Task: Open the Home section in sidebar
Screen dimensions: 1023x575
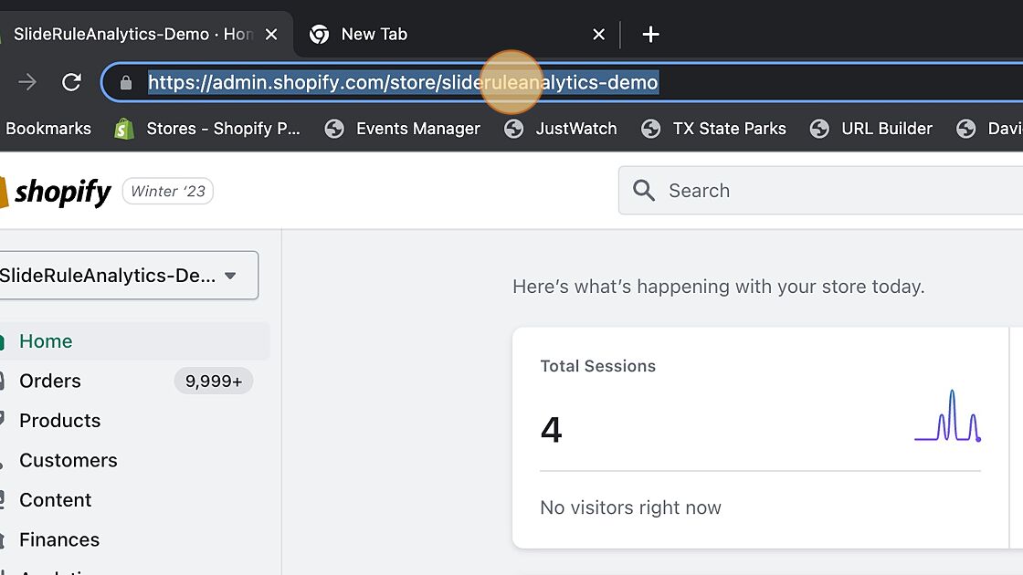Action: (46, 341)
